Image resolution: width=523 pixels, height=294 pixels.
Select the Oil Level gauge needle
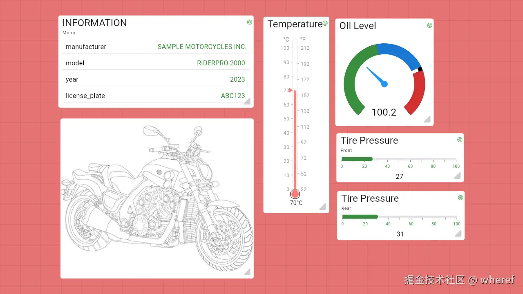tap(376, 78)
